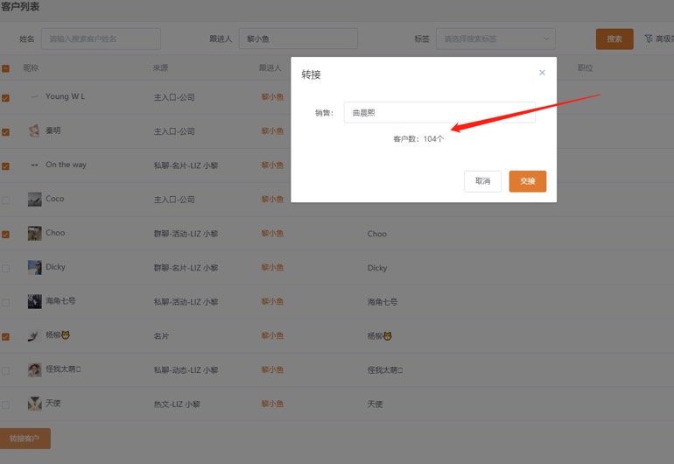Click the 姓名 customer name search field
Image resolution: width=674 pixels, height=464 pixels.
(101, 39)
